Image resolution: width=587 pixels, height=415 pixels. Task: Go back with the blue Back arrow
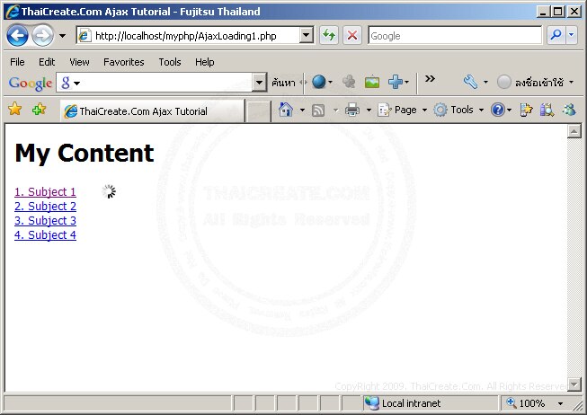[x=17, y=36]
